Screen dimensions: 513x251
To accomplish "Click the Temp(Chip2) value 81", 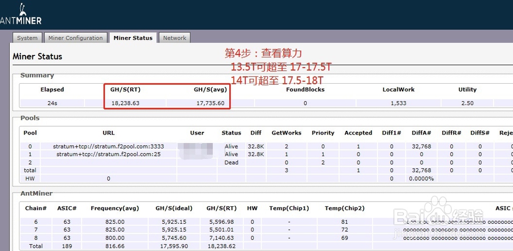I will point(345,222).
